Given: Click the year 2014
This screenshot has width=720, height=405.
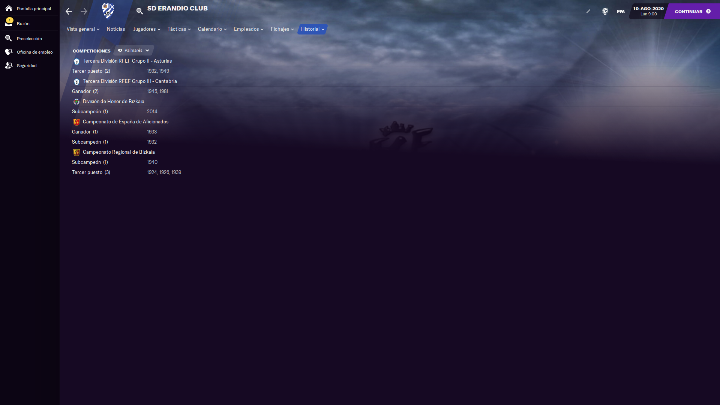Looking at the screenshot, I should [x=152, y=112].
